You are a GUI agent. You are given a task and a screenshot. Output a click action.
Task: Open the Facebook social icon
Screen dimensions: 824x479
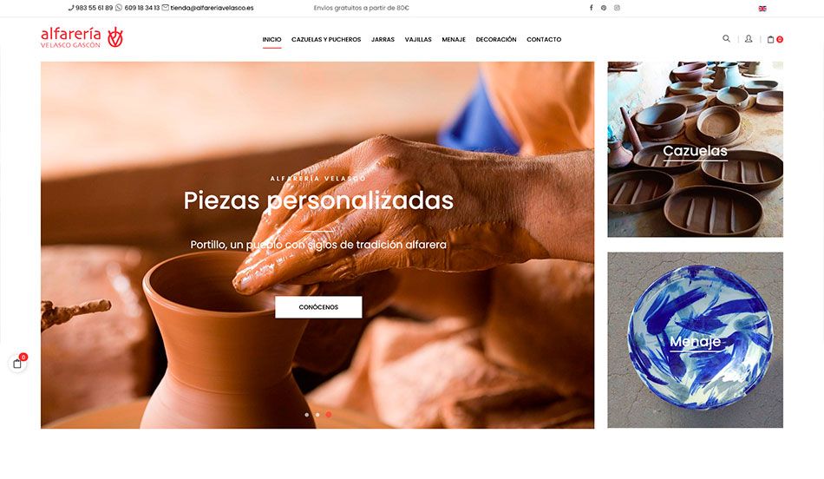591,8
